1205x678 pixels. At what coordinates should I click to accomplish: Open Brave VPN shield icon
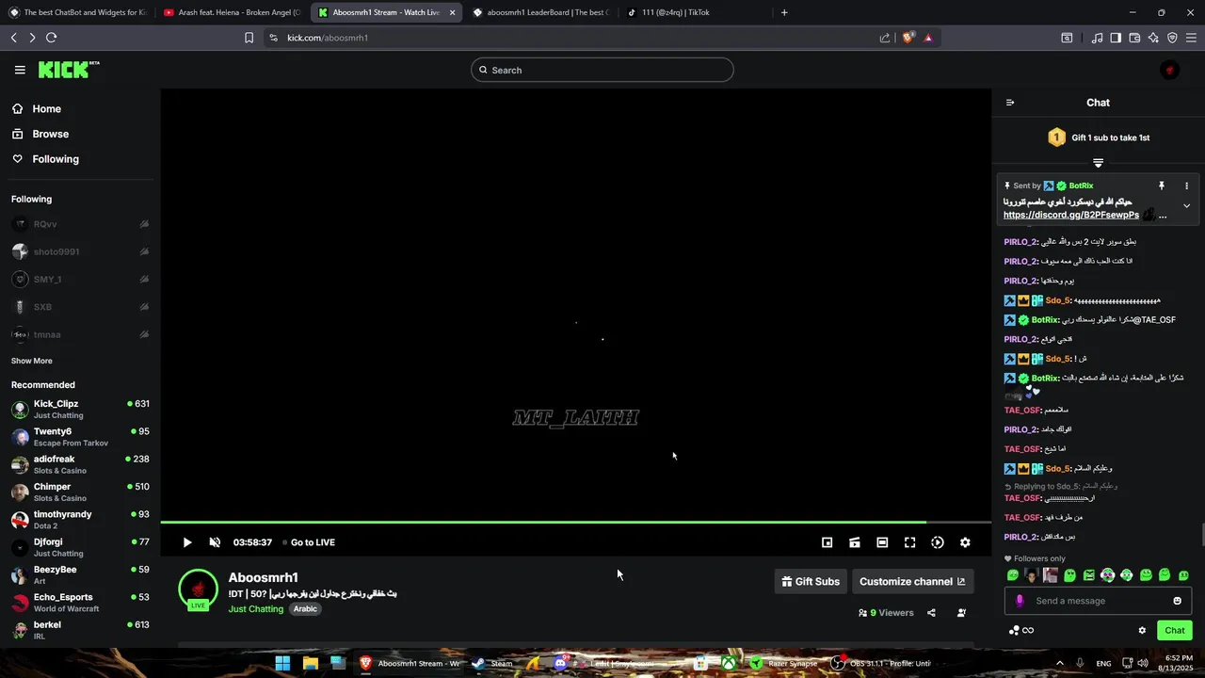pyautogui.click(x=1172, y=38)
